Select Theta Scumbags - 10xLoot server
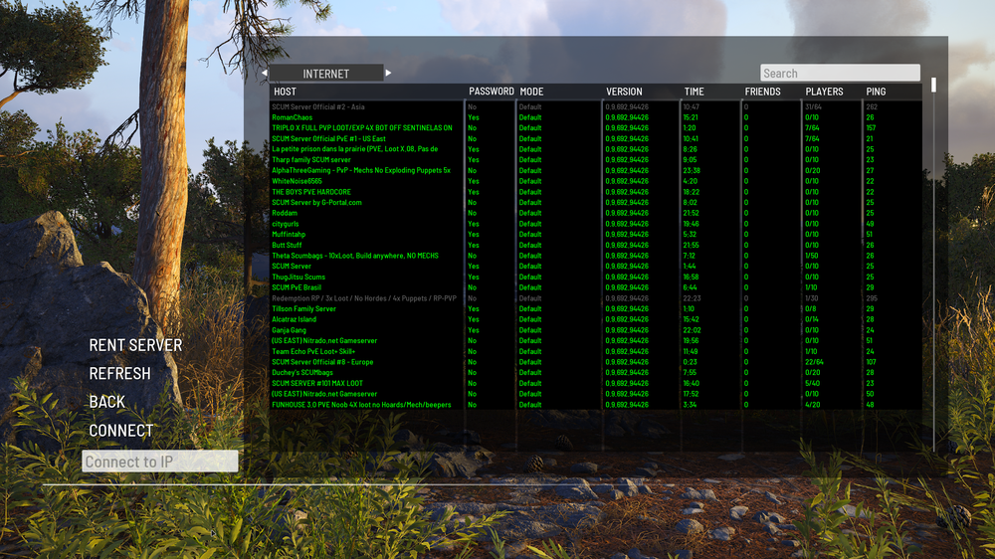 coord(595,256)
